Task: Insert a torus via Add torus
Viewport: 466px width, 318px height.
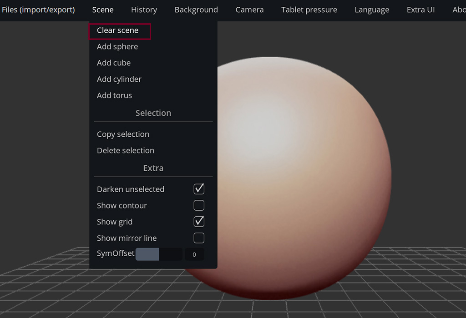Action: pos(115,96)
